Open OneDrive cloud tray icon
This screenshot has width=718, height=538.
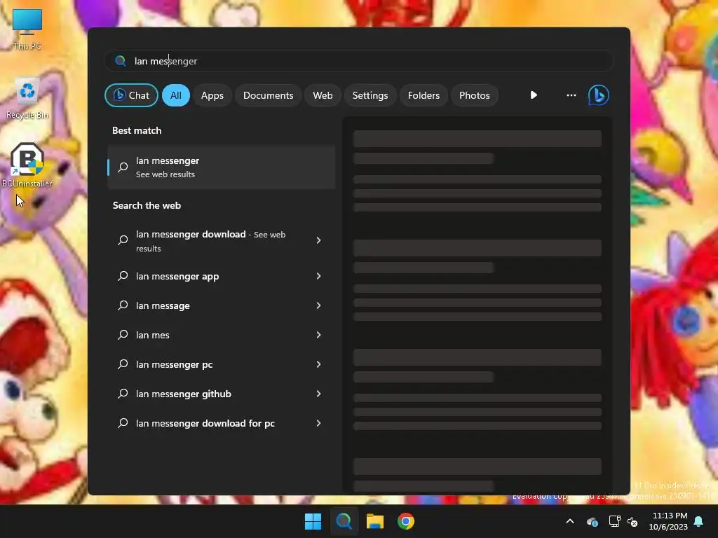click(x=592, y=521)
